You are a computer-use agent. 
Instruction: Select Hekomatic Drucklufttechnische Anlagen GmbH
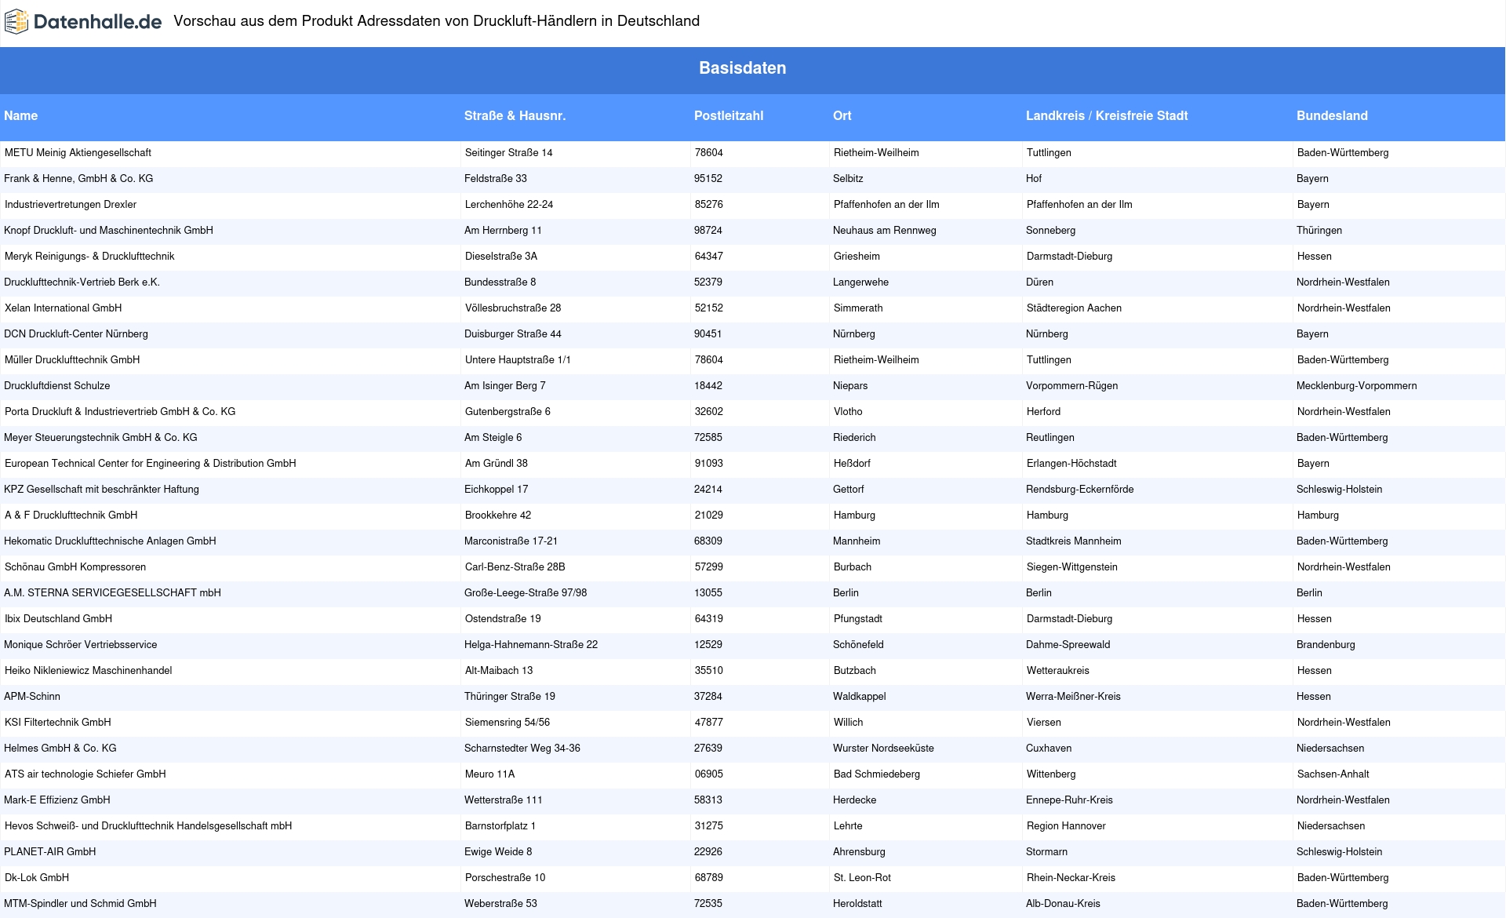(x=110, y=541)
